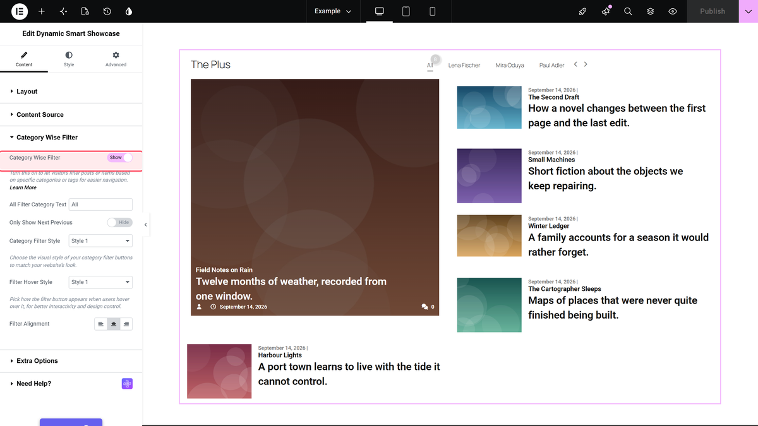This screenshot has width=758, height=426.
Task: Filter posts by Lena Fischer
Action: click(464, 65)
